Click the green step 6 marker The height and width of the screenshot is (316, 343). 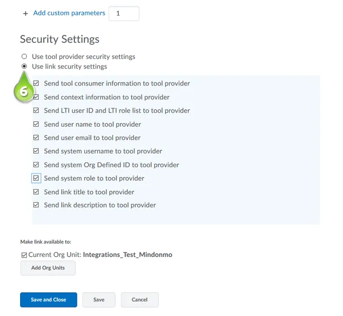(x=23, y=90)
